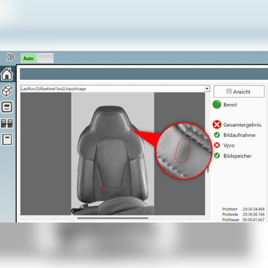Click the 3D cubes icon in sidebar
This screenshot has width=268, height=268.
(7, 91)
